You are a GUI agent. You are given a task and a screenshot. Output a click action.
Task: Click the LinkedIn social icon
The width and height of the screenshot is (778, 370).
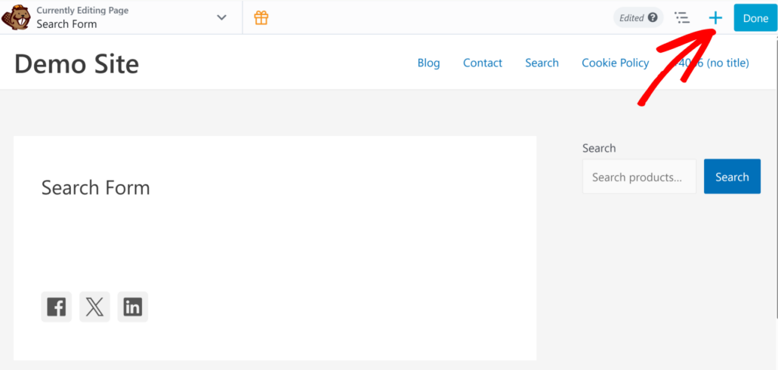(133, 307)
